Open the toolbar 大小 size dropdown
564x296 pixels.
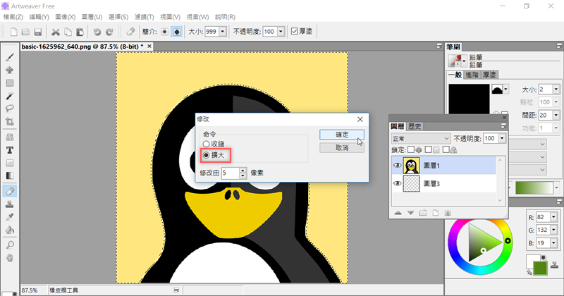pyautogui.click(x=223, y=32)
